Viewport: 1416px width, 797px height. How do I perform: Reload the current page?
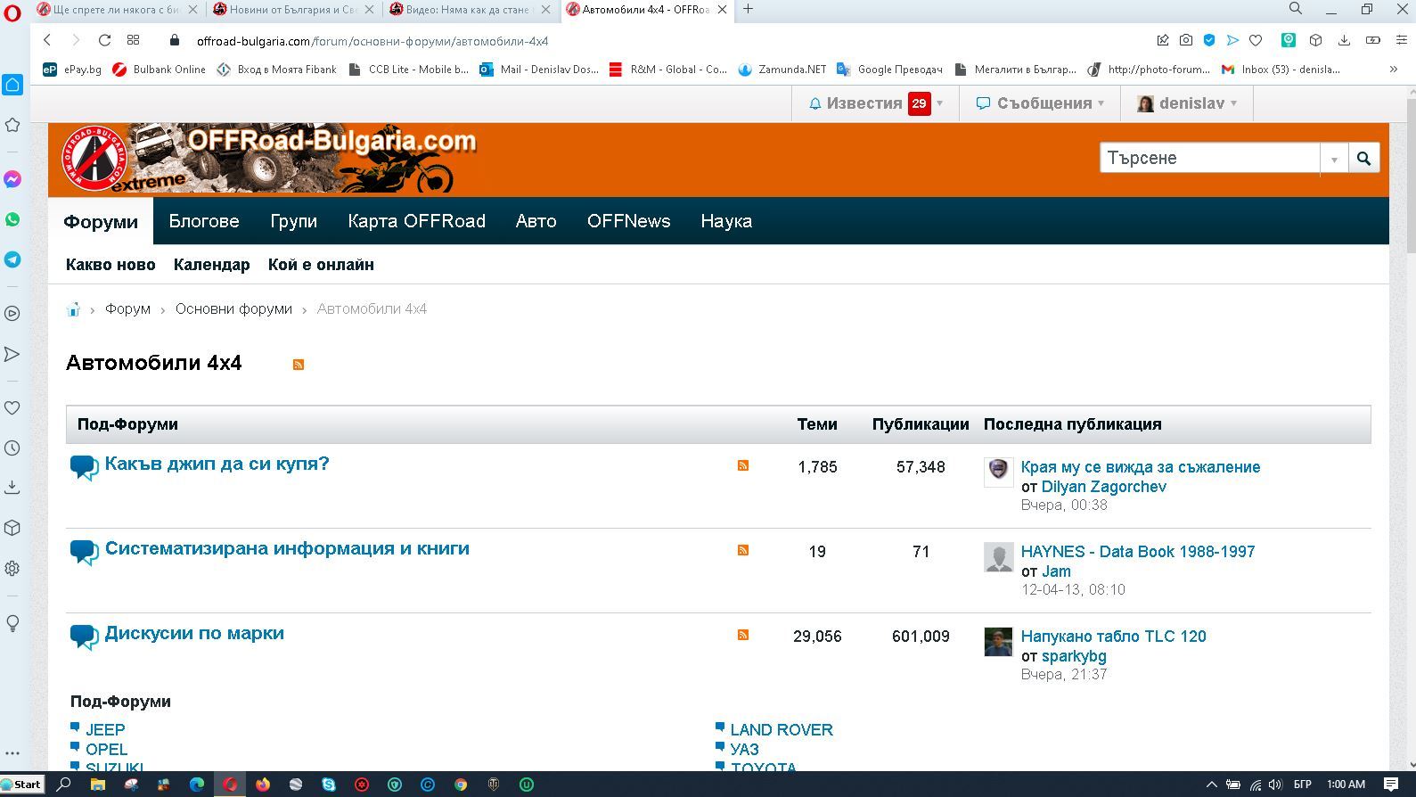point(104,40)
